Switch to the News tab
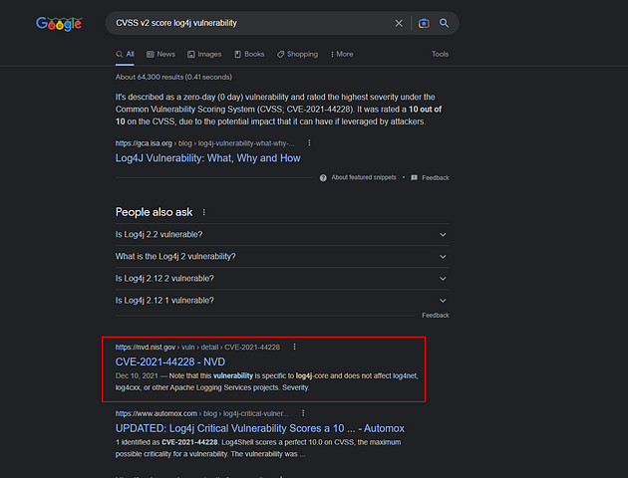The width and height of the screenshot is (628, 478). coord(160,54)
